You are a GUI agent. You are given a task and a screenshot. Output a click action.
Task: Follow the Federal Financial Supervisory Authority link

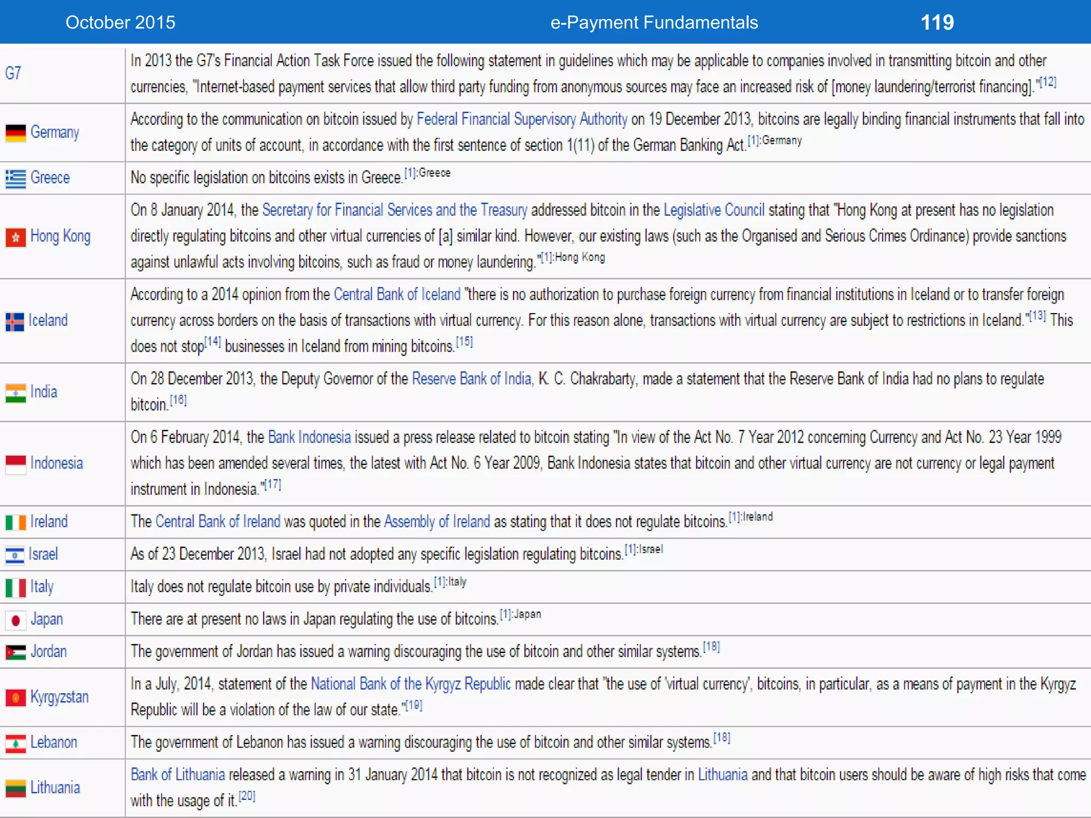(x=522, y=119)
